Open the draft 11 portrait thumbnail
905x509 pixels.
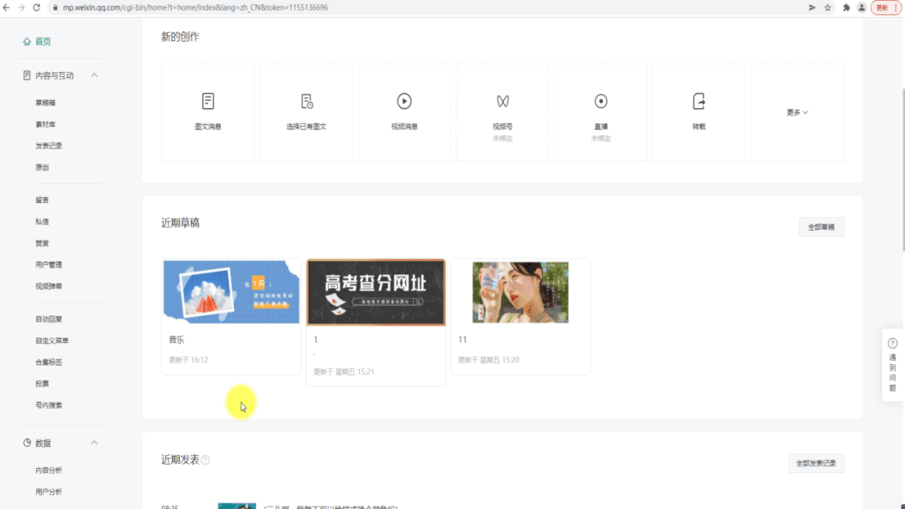[520, 292]
